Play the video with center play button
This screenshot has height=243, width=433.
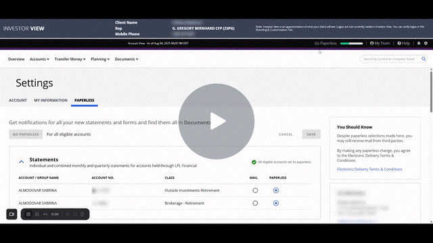pos(216,122)
